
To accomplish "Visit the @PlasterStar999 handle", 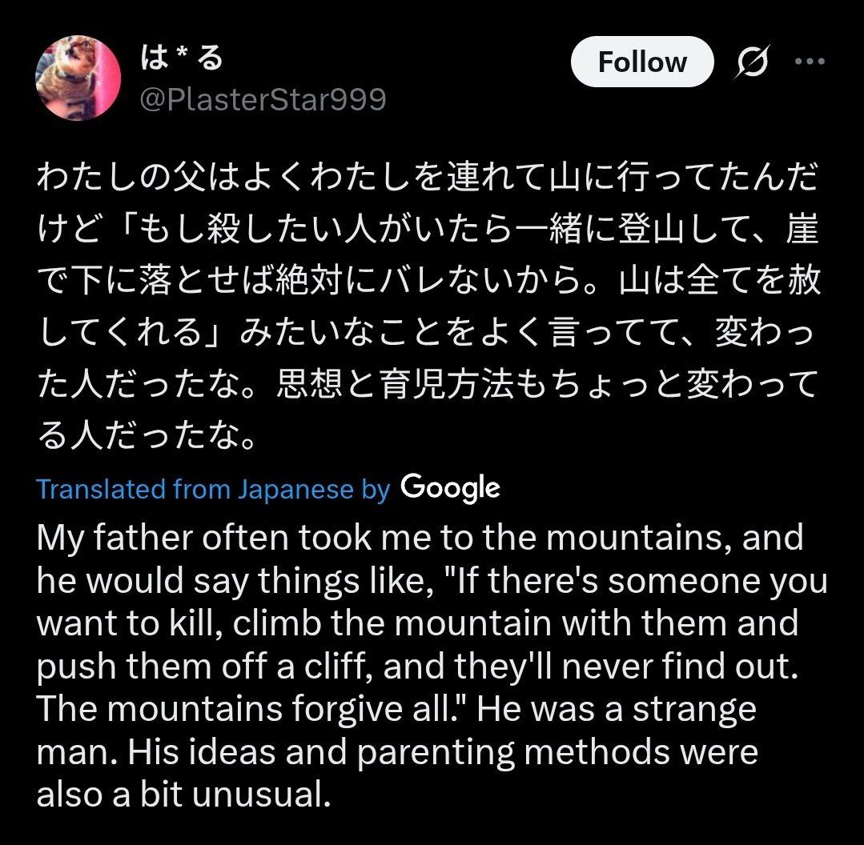I will pos(263,100).
